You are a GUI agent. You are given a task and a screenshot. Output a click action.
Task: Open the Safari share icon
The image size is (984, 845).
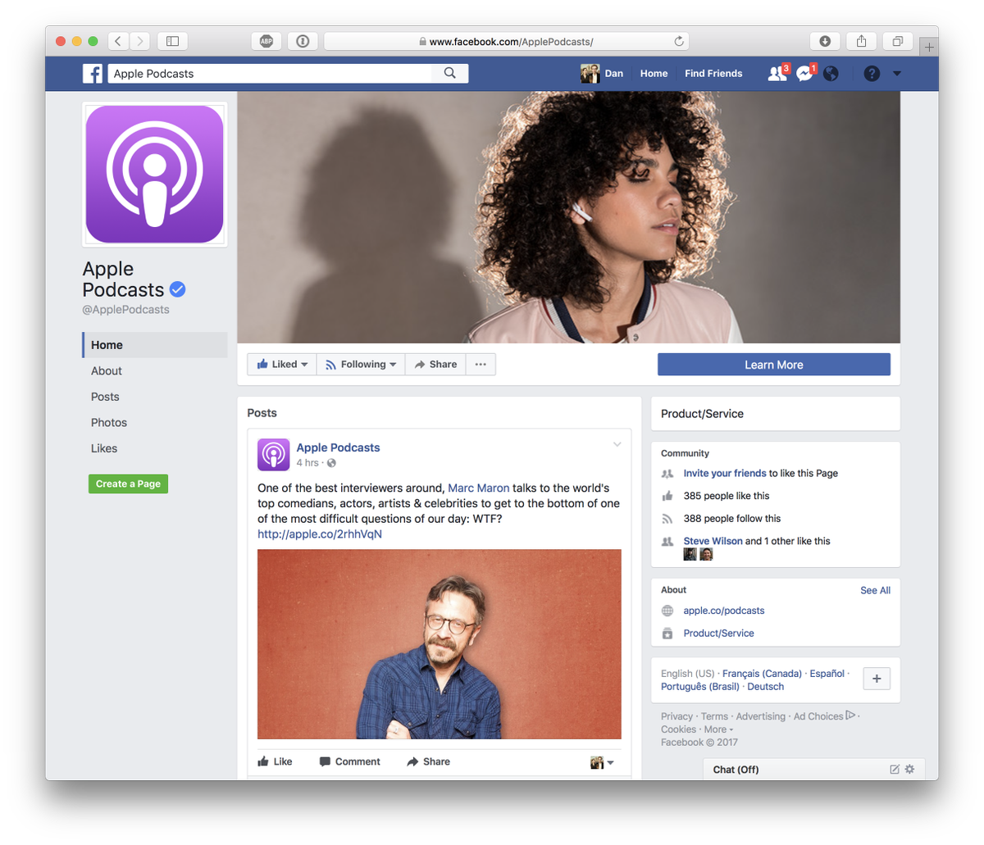tap(861, 41)
